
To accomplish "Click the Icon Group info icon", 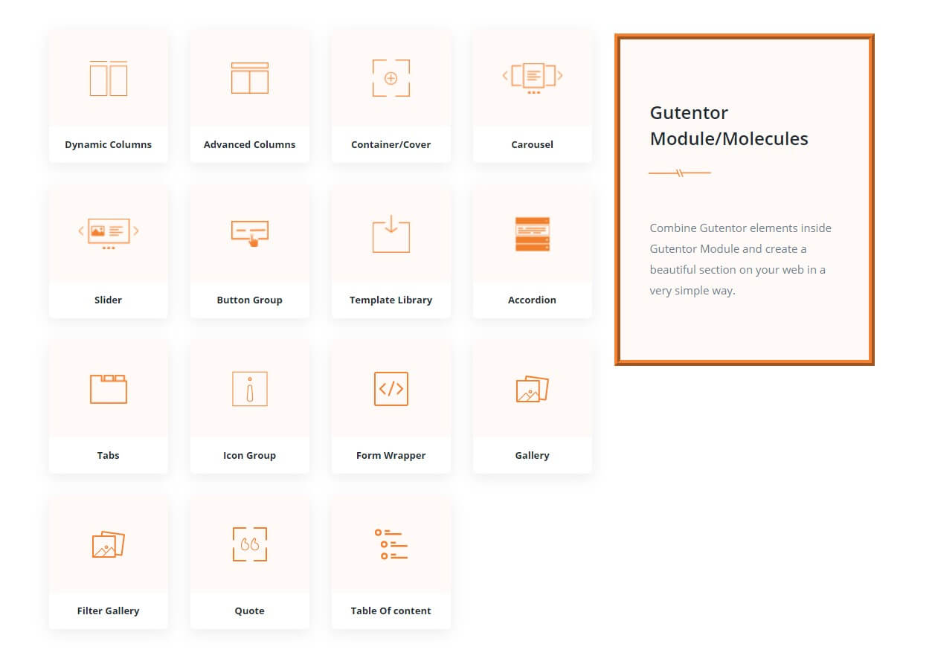I will tap(250, 389).
